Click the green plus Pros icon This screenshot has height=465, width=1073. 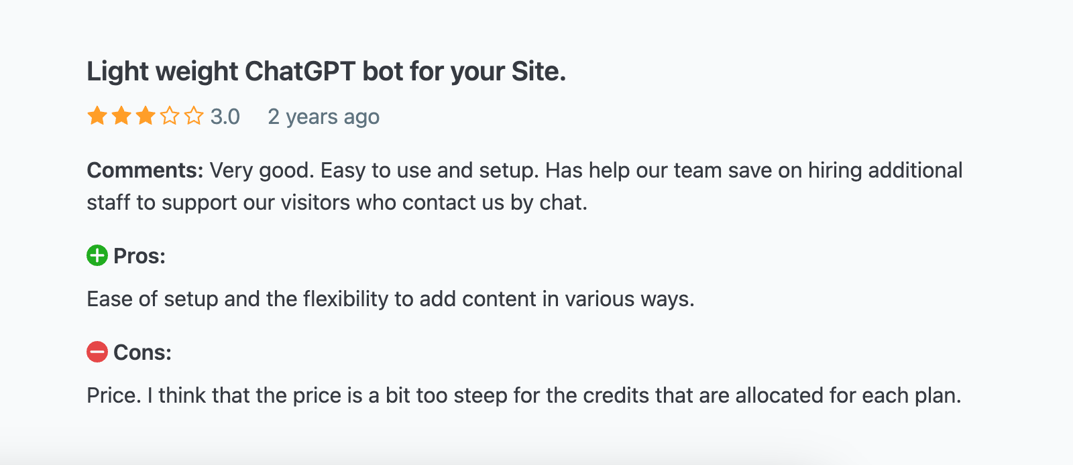pyautogui.click(x=97, y=255)
